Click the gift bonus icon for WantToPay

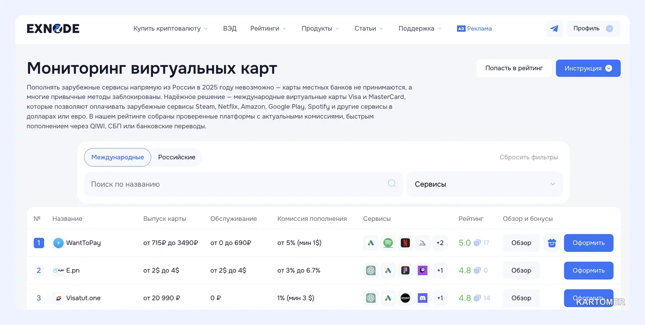552,243
